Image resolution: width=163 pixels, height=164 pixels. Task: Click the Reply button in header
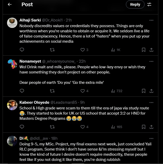135,4
